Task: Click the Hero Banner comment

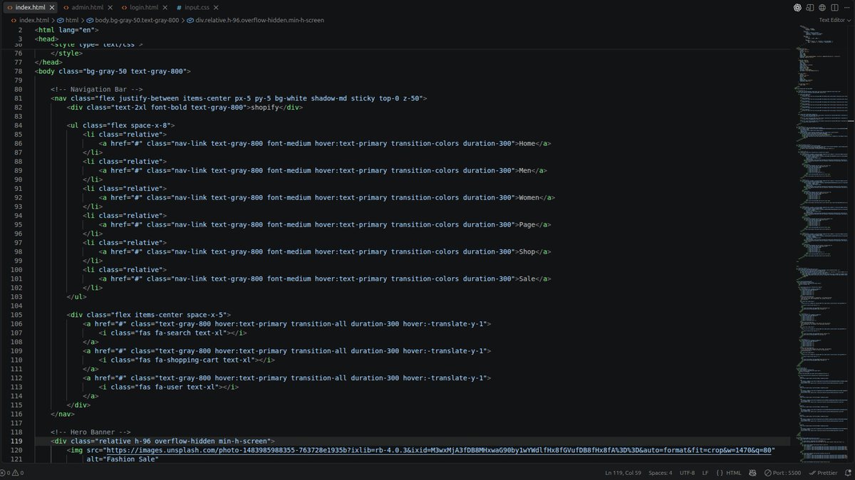Action: tap(90, 432)
